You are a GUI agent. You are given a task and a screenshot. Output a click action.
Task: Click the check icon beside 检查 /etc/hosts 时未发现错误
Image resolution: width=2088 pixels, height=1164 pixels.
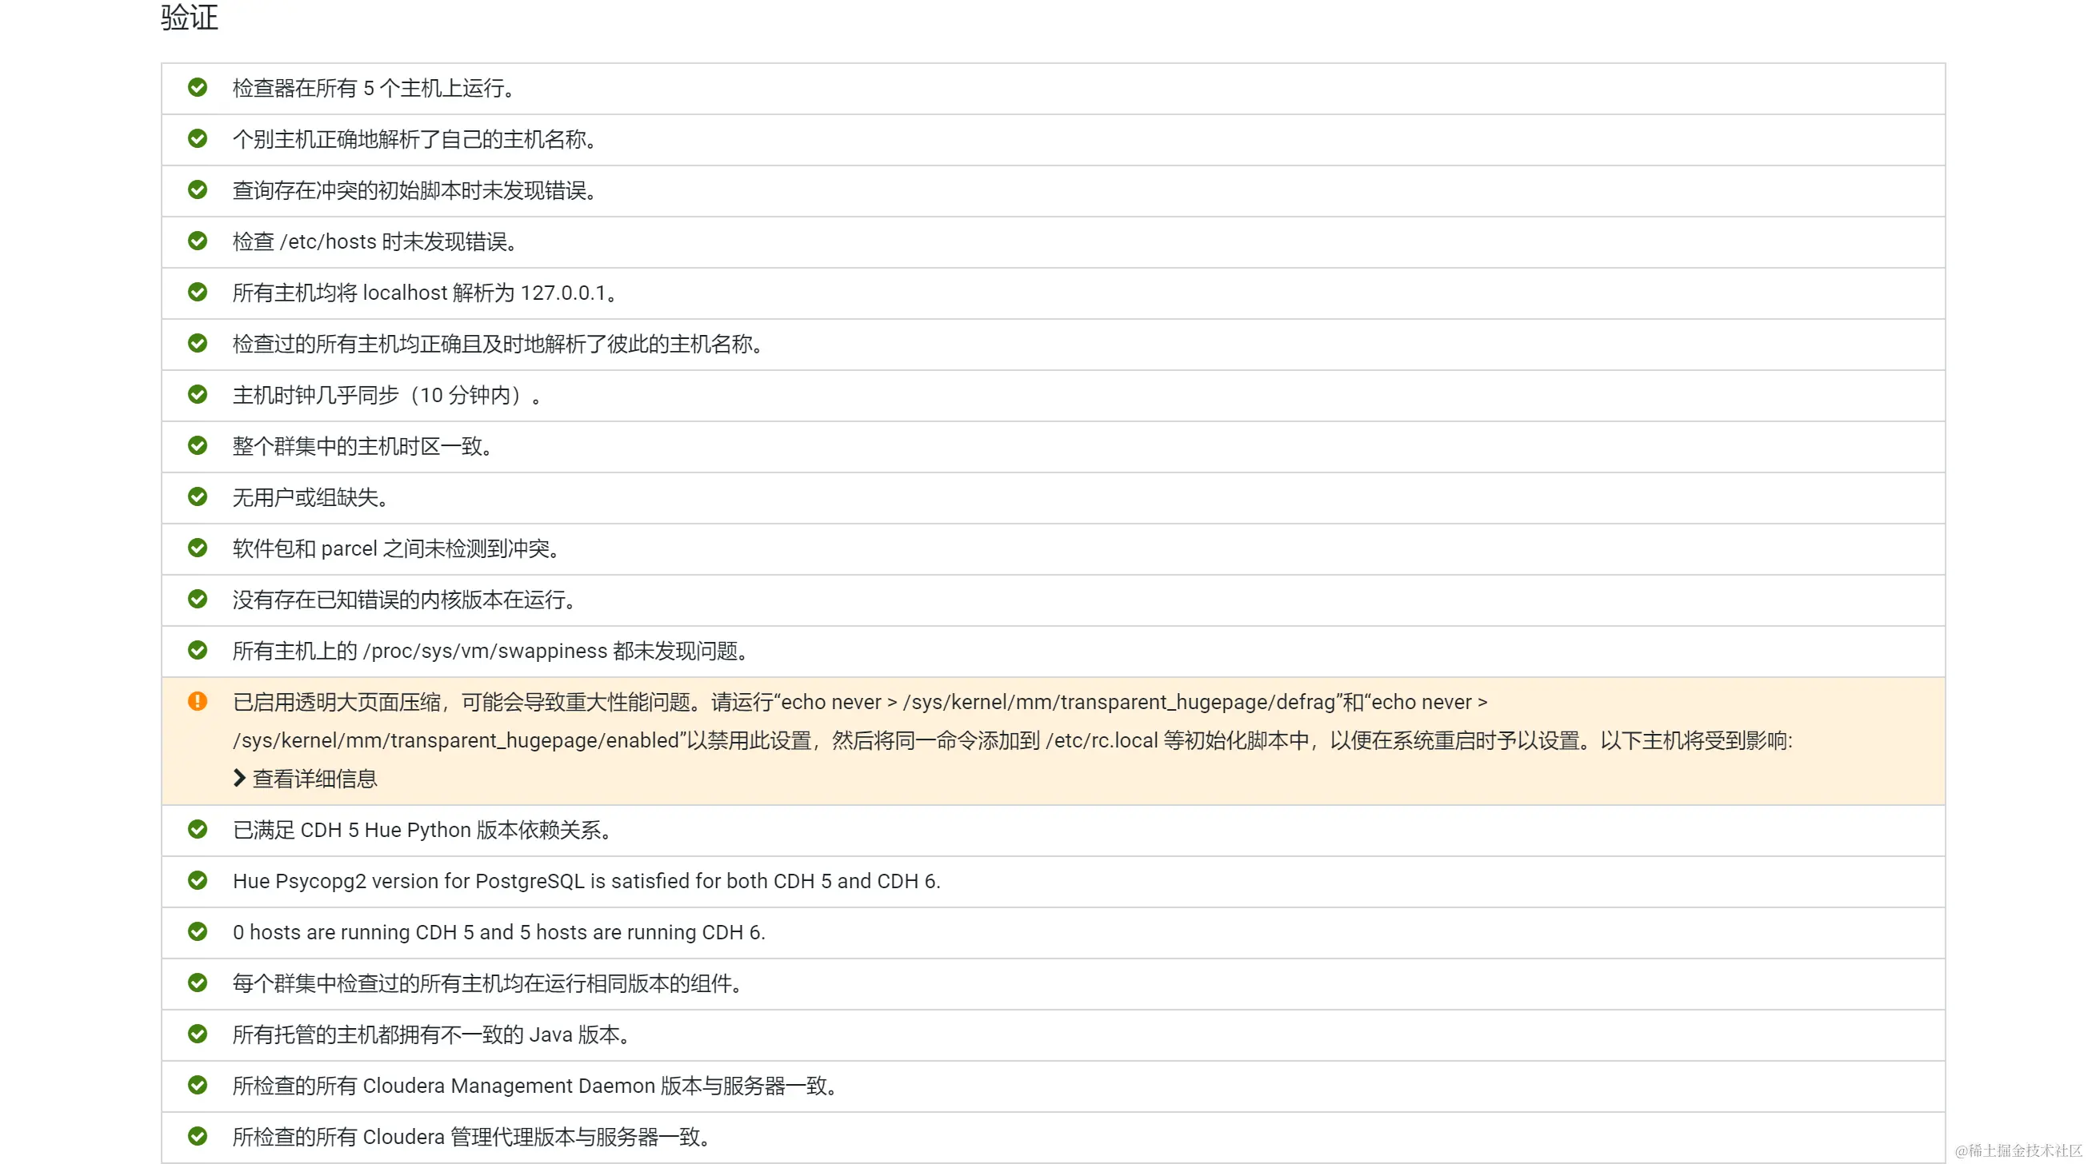198,241
